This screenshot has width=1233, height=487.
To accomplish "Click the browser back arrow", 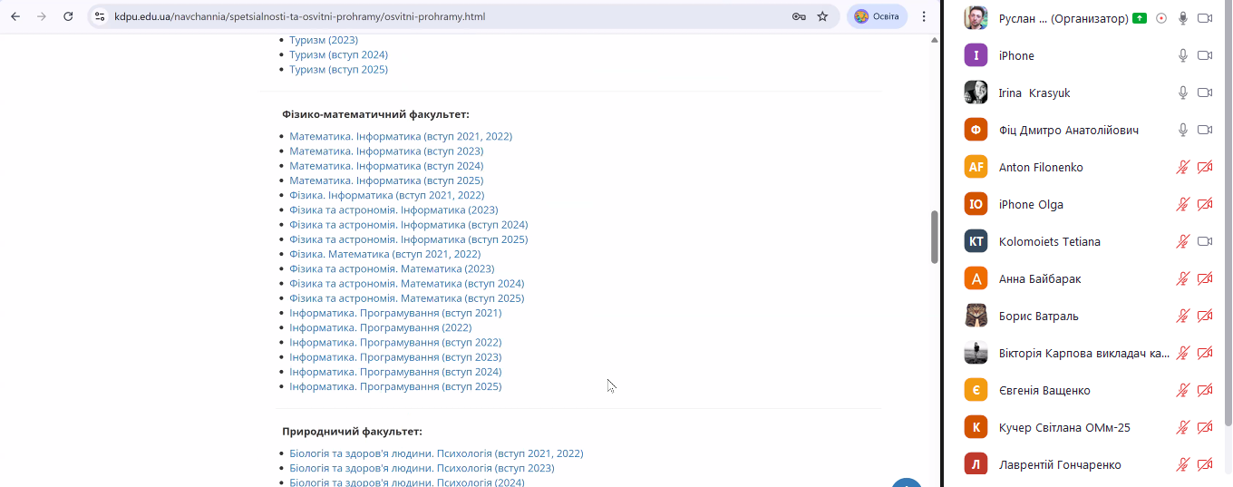I will [x=15, y=16].
